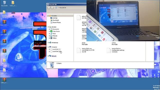The image size is (160, 90).
Task: Select Computer in the navigation pane
Action: 54,47
